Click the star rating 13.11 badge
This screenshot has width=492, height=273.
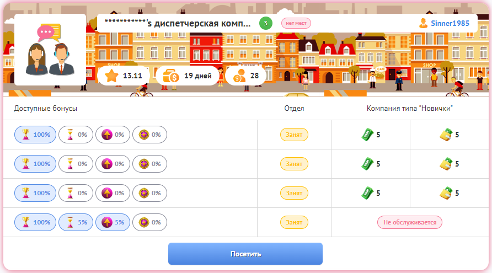124,76
